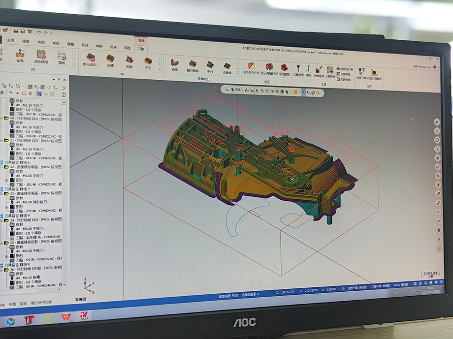Start the Optimize Dynamic 3D roughing toolpath
The width and height of the screenshot is (453, 339).
click(x=91, y=60)
